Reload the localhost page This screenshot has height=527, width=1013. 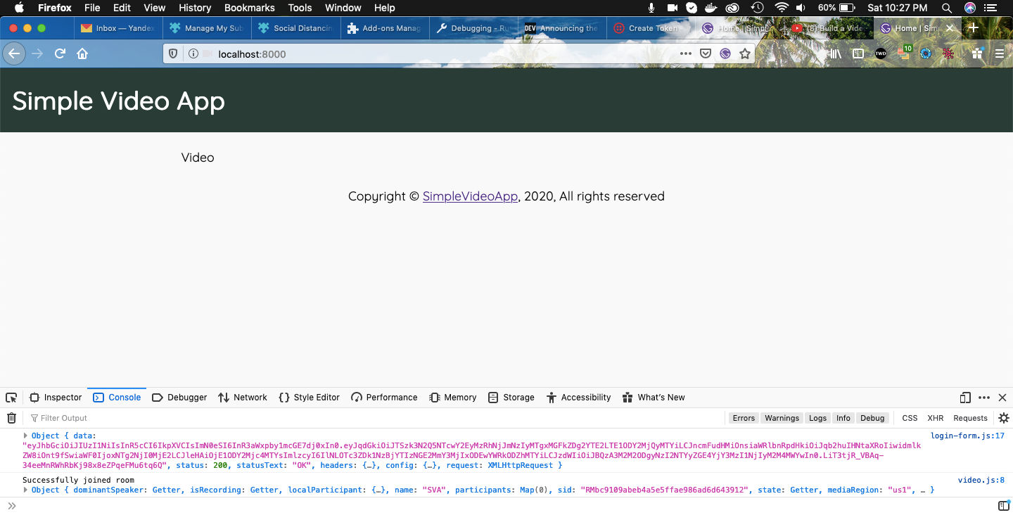pyautogui.click(x=60, y=53)
